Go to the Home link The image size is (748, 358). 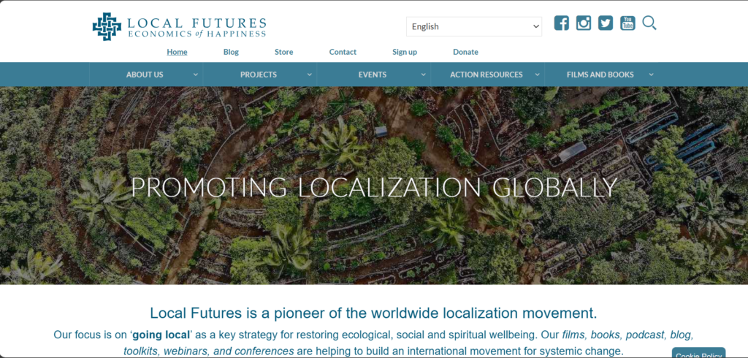(177, 52)
